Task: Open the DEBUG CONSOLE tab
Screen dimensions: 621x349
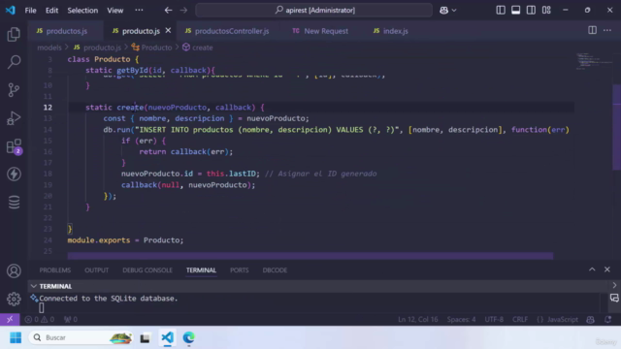Action: pyautogui.click(x=147, y=270)
